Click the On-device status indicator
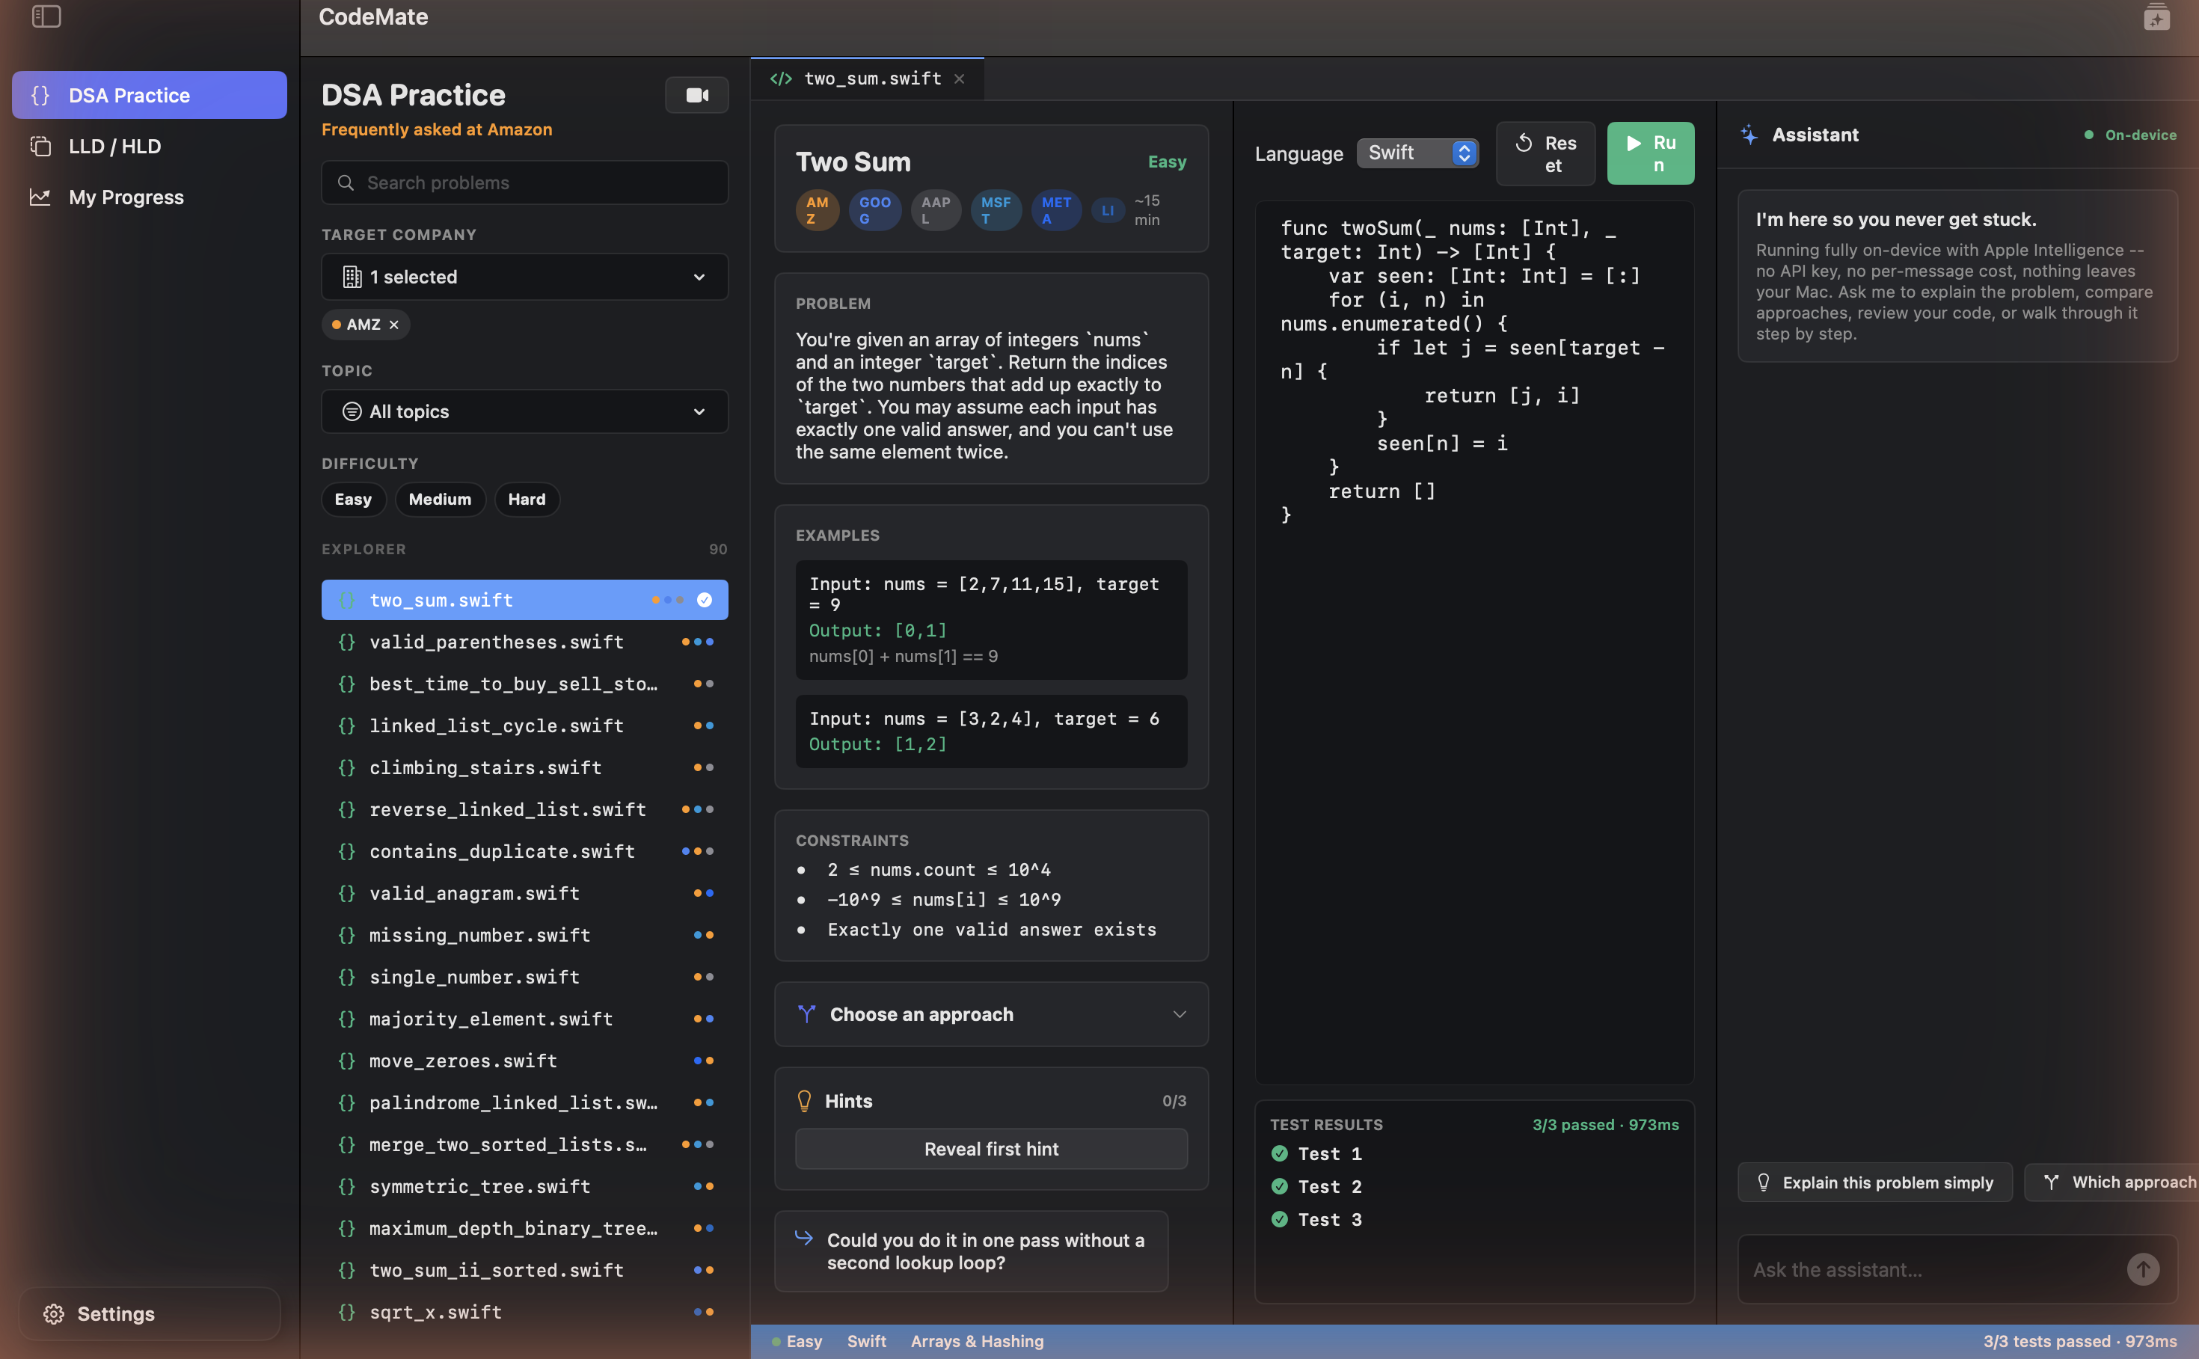This screenshot has width=2199, height=1359. [x=2131, y=135]
